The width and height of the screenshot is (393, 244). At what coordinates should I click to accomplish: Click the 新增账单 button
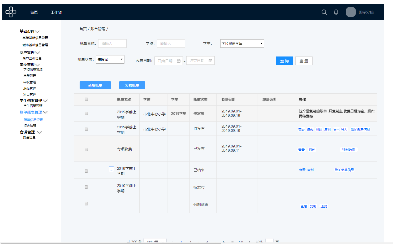[x=95, y=85]
